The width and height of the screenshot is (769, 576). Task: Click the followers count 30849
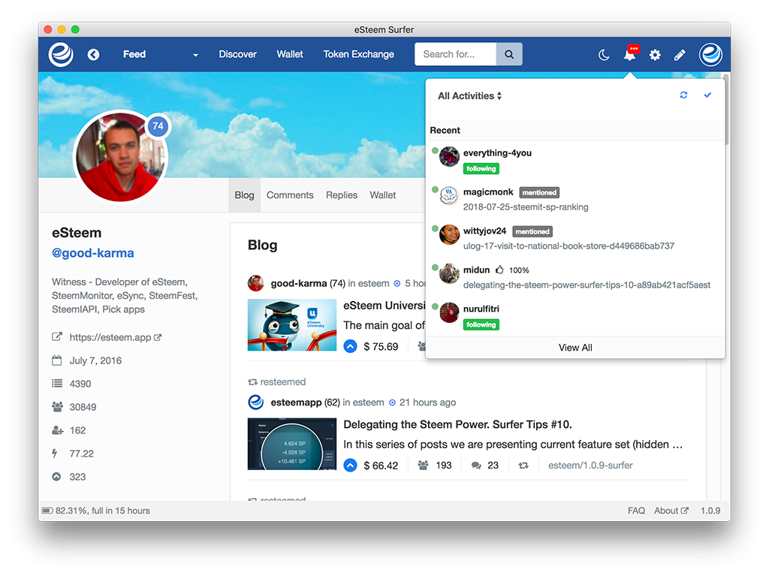click(x=83, y=407)
